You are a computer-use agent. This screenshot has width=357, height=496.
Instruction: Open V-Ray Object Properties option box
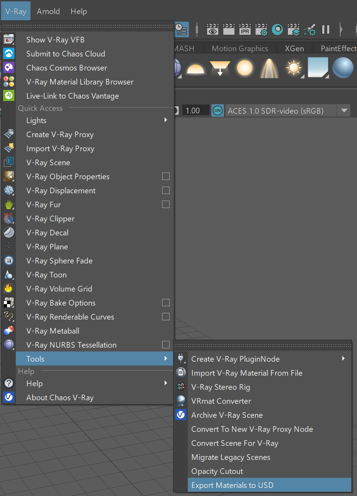click(x=166, y=176)
